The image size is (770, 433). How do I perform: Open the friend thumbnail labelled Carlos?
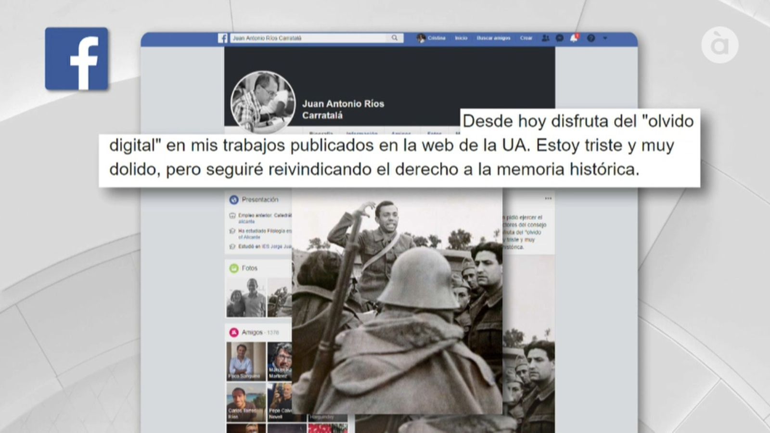pos(246,402)
